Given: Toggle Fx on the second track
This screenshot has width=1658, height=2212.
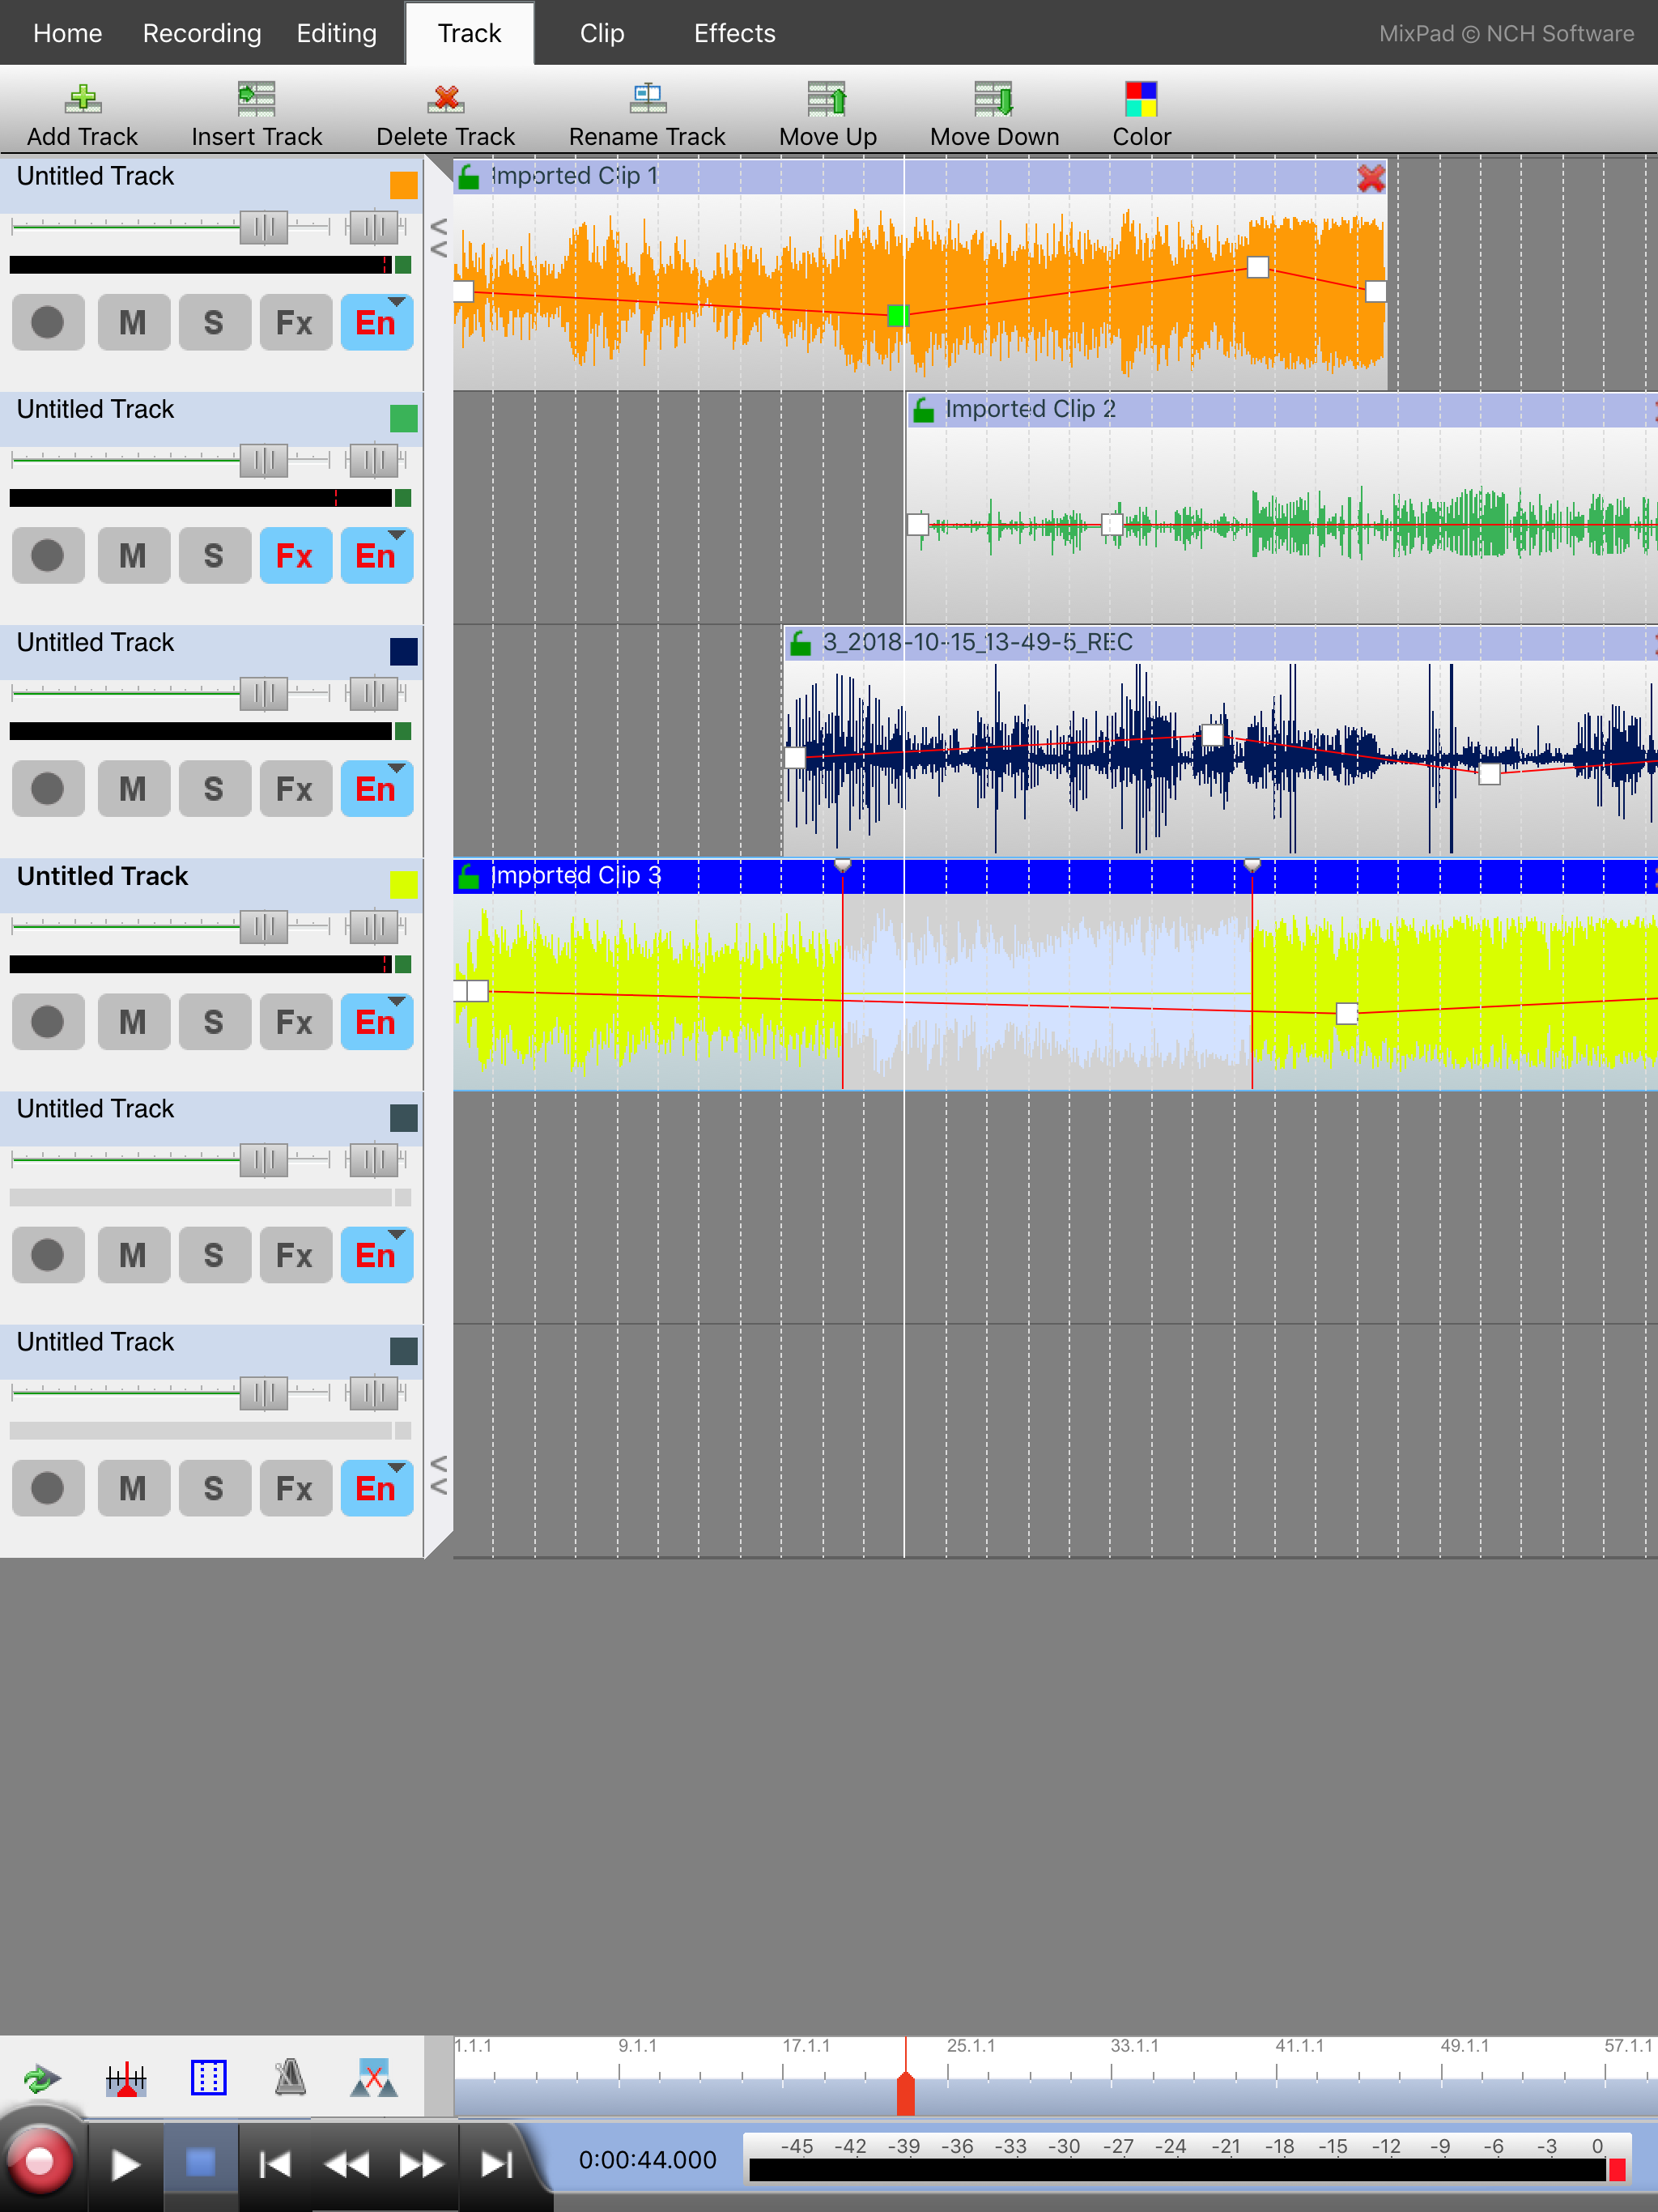Looking at the screenshot, I should (295, 555).
